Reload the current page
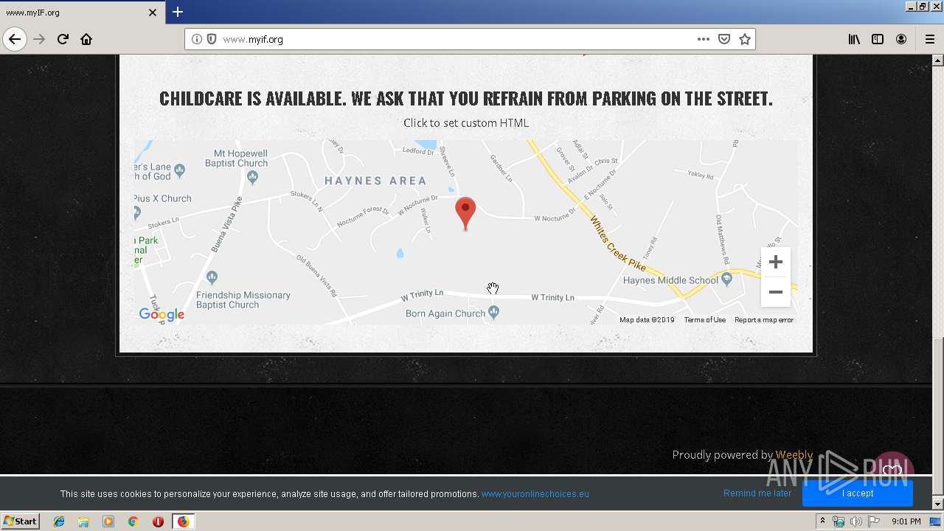 coord(63,39)
